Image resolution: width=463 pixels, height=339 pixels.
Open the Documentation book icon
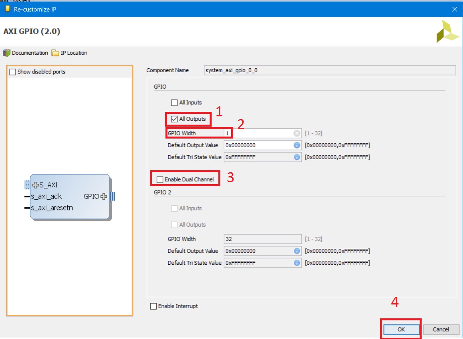click(x=7, y=53)
